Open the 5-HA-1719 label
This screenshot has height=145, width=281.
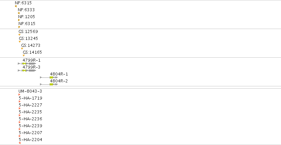[x=30, y=98]
